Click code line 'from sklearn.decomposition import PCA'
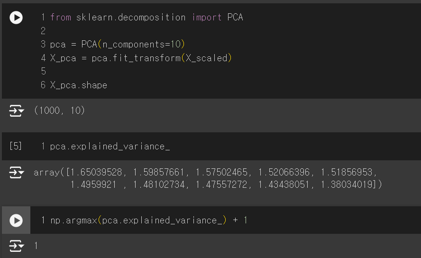The width and height of the screenshot is (421, 258). pos(146,18)
